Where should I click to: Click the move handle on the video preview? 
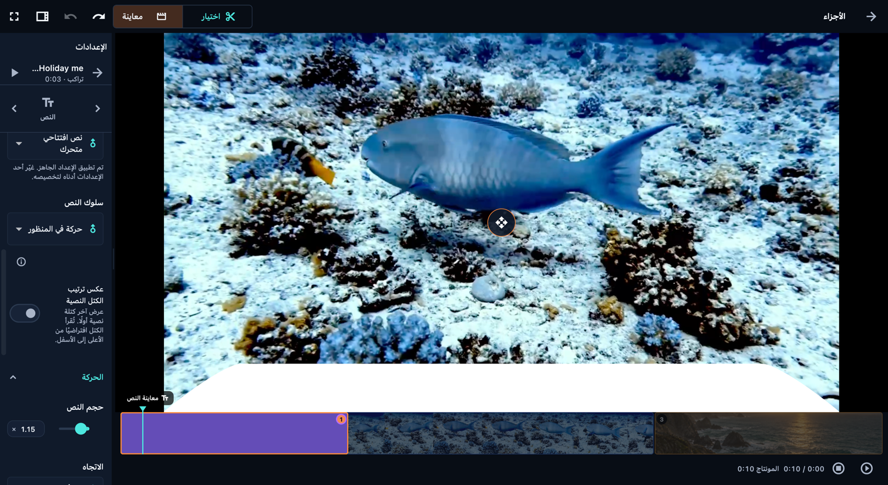[x=501, y=222]
